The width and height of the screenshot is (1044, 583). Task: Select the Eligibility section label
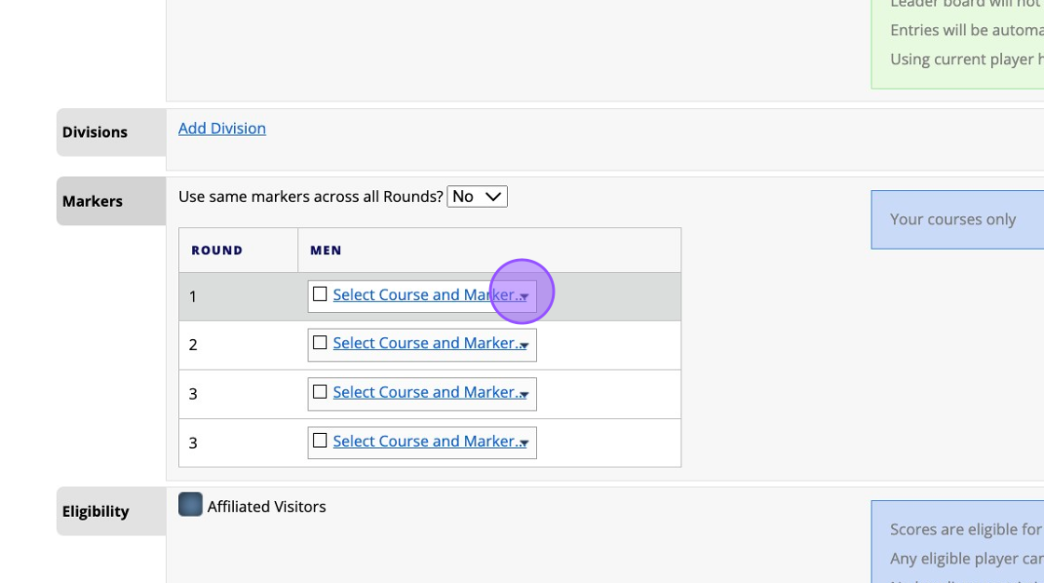tap(95, 511)
